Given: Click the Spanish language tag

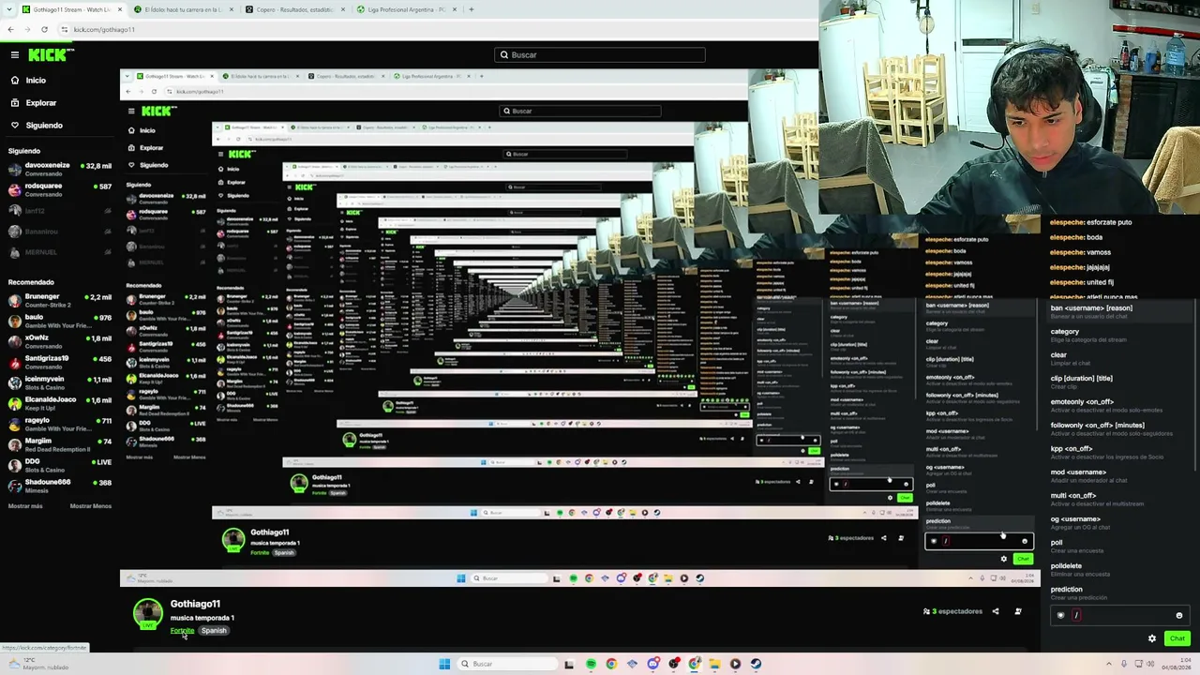Looking at the screenshot, I should pos(214,631).
